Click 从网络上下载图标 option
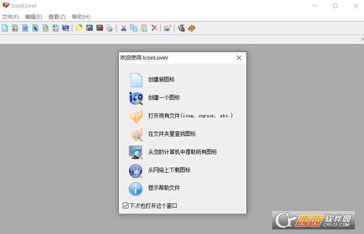Image resolution: width=364 pixels, height=234 pixels. coord(169,170)
